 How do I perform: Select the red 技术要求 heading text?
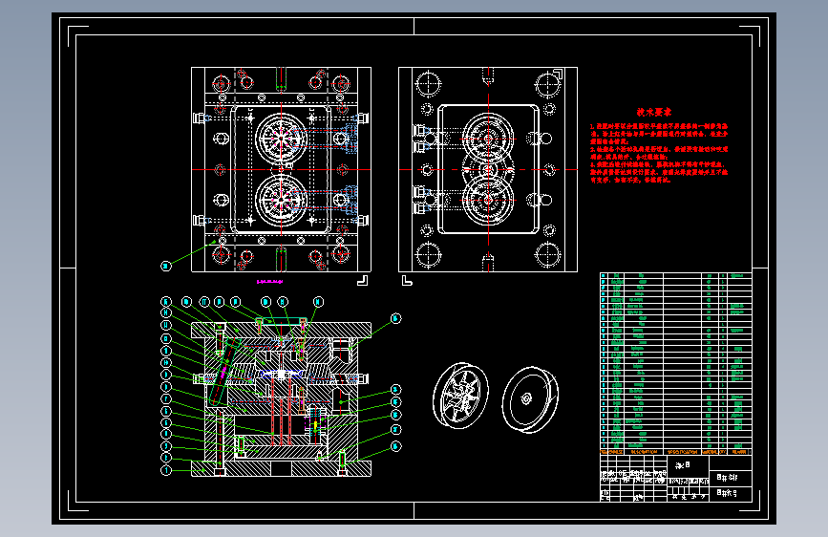(654, 112)
